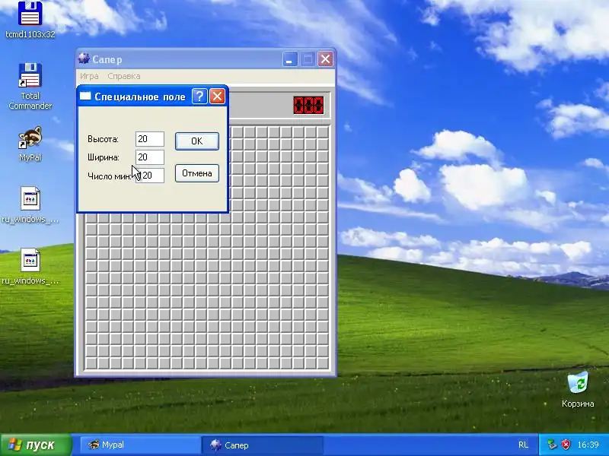
Task: Click the bottom-left cell of the minefield
Action: point(91,363)
